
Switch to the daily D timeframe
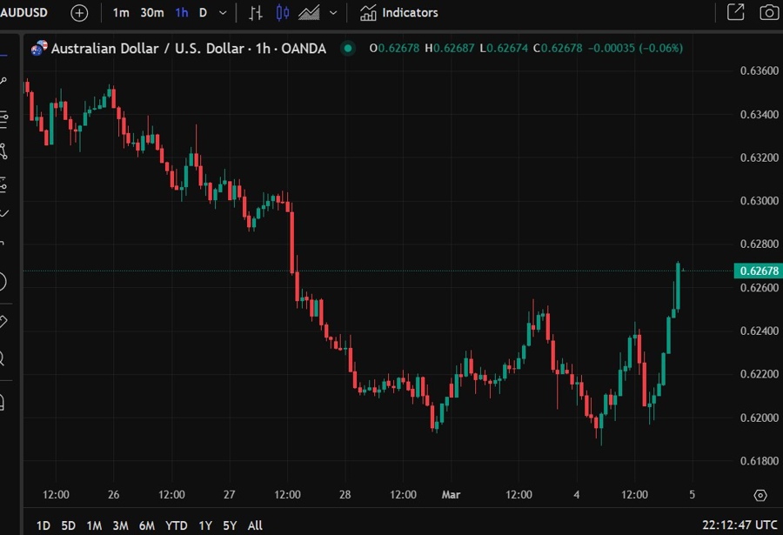pyautogui.click(x=204, y=12)
